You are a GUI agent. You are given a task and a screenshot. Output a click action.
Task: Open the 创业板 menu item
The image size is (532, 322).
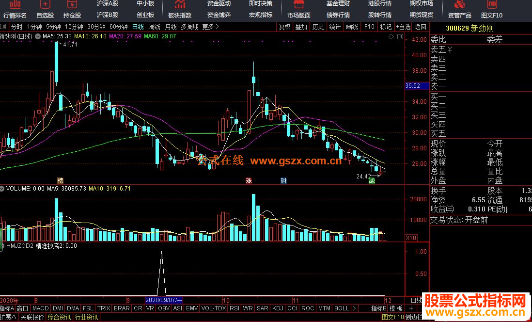tap(145, 15)
